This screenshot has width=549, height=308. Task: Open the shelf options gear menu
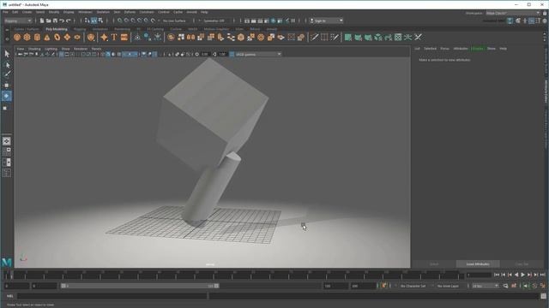point(7,39)
